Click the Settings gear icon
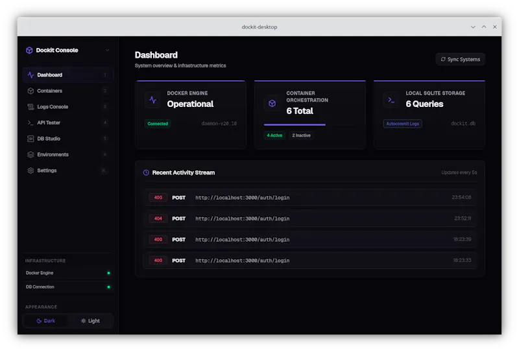The height and width of the screenshot is (352, 519). click(x=30, y=170)
